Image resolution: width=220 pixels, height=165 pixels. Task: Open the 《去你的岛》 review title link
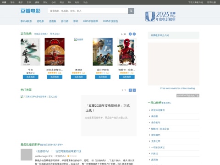pos(58,151)
